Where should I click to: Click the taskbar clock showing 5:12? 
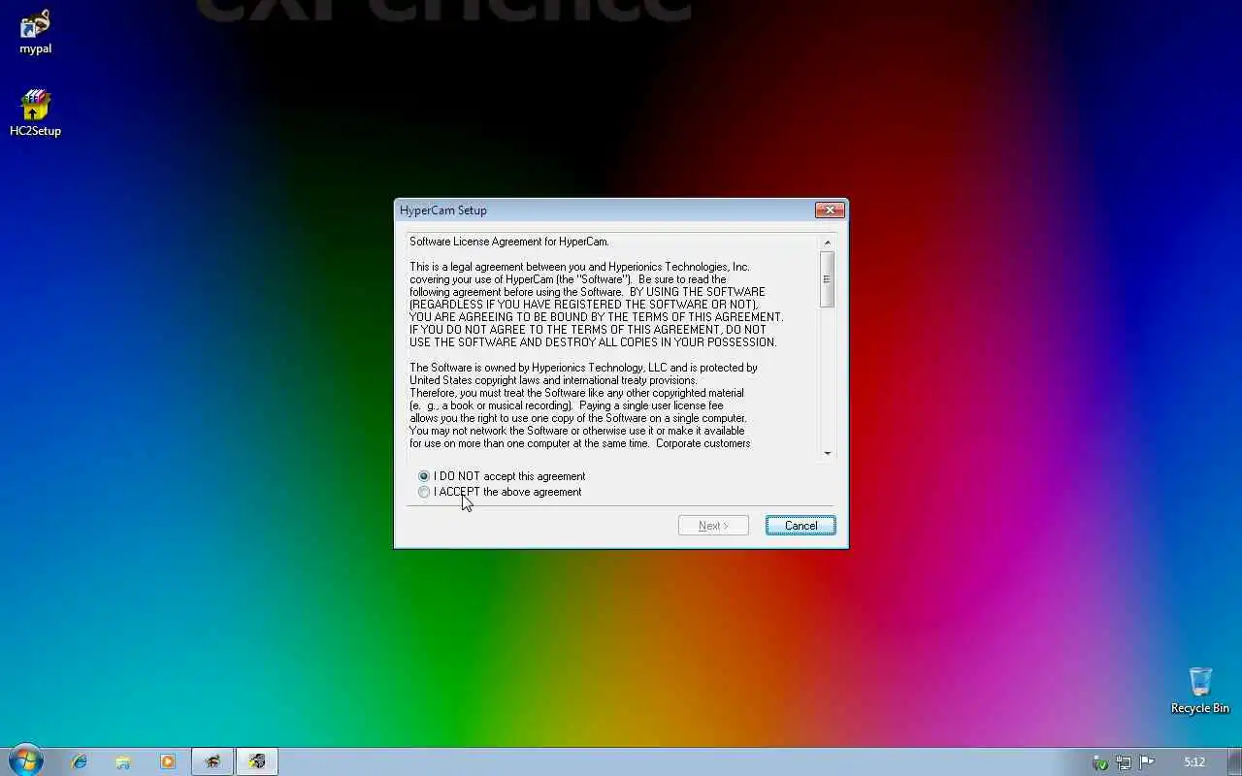[x=1194, y=762]
